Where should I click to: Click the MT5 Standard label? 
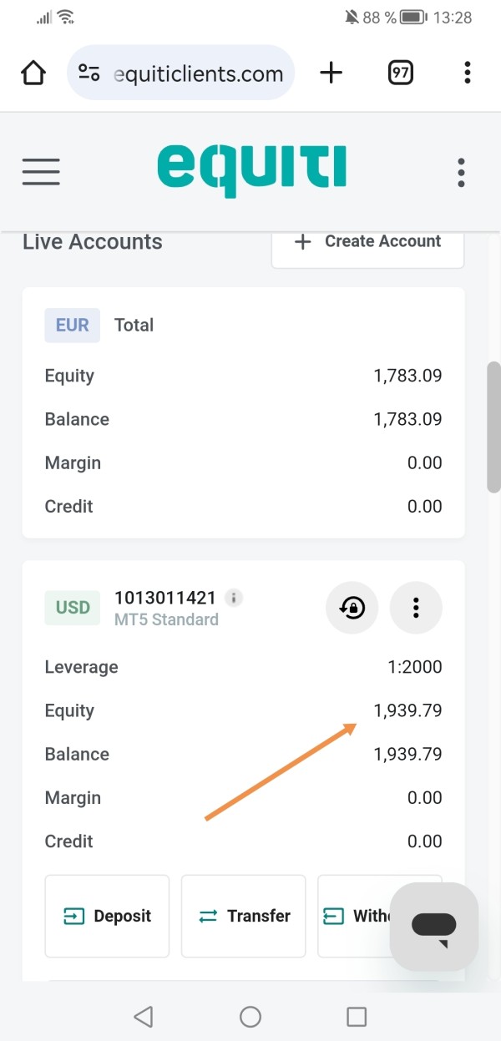click(166, 619)
